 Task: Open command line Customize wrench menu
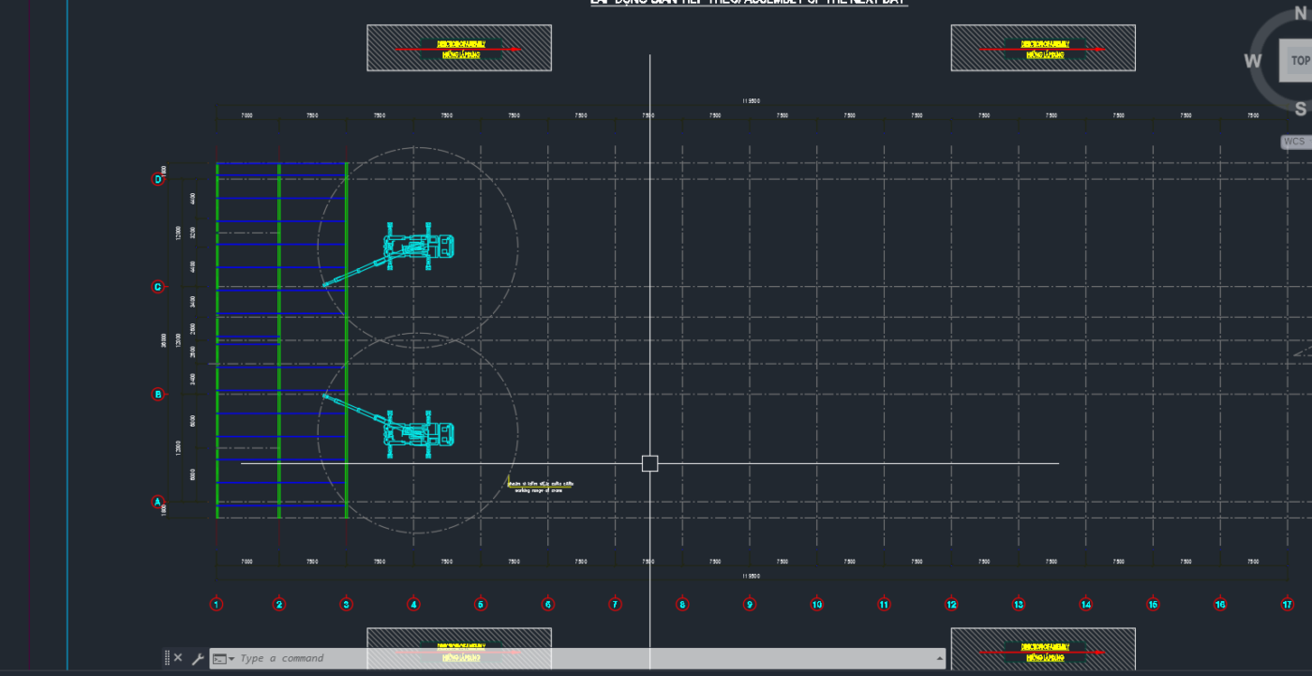[x=198, y=658]
